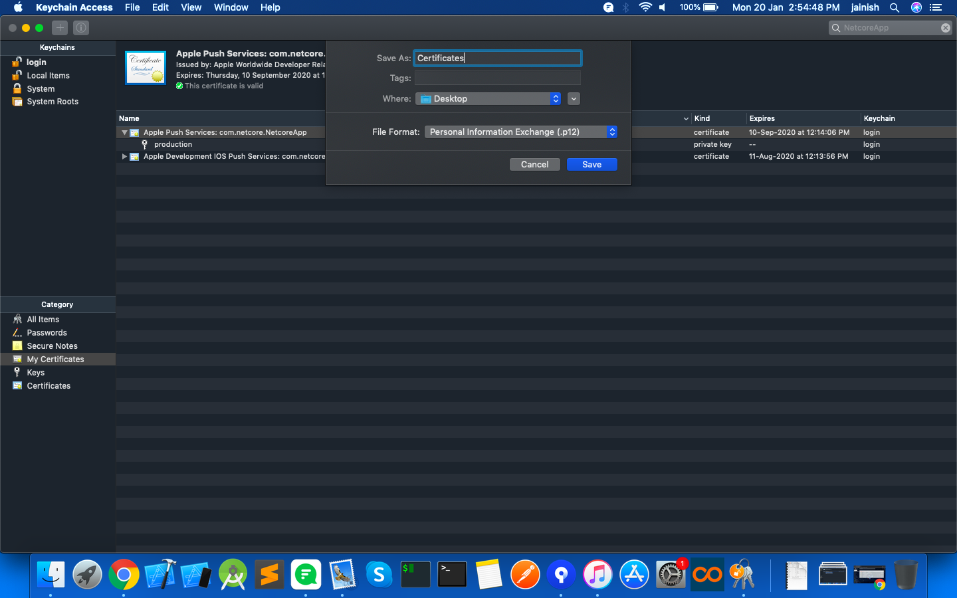Show the Passwords category
This screenshot has width=957, height=598.
pyautogui.click(x=58, y=333)
